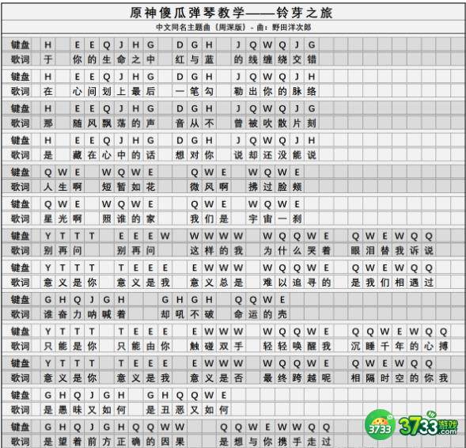The height and width of the screenshot is (448, 466).
Task: Select the lyric cell 望
Action: (x=63, y=442)
